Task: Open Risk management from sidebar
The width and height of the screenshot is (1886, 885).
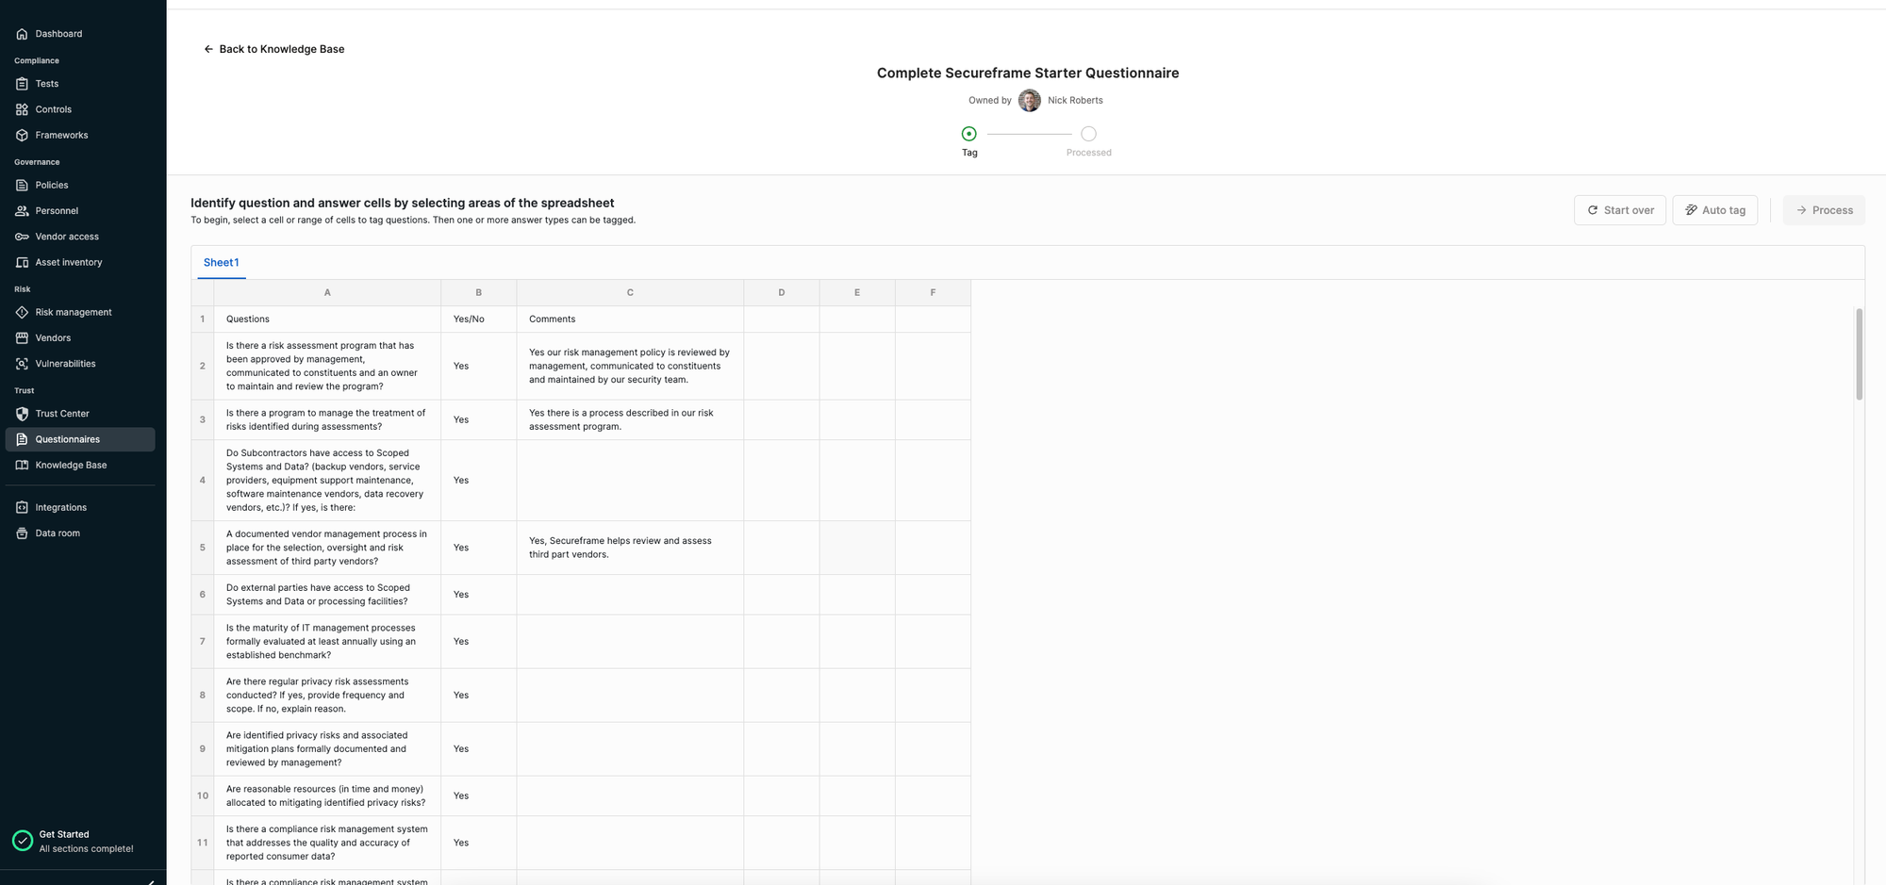Action: pos(80,312)
